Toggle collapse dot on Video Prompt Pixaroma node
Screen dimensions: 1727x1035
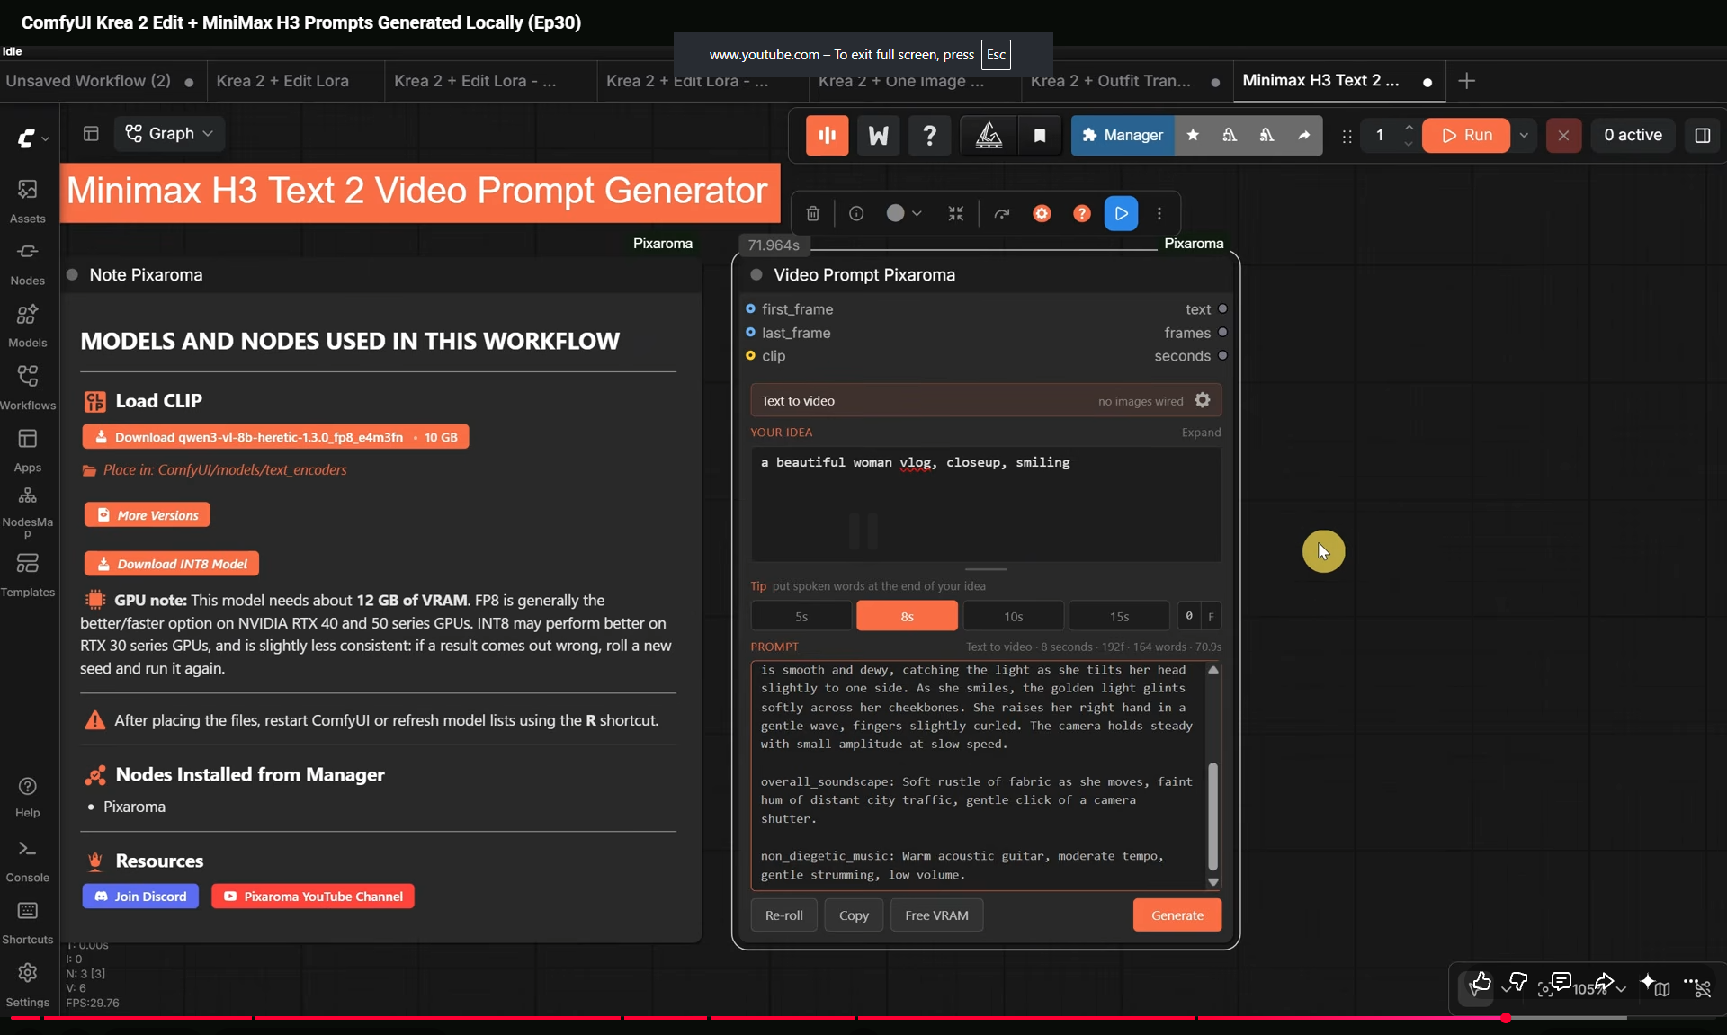(x=756, y=274)
